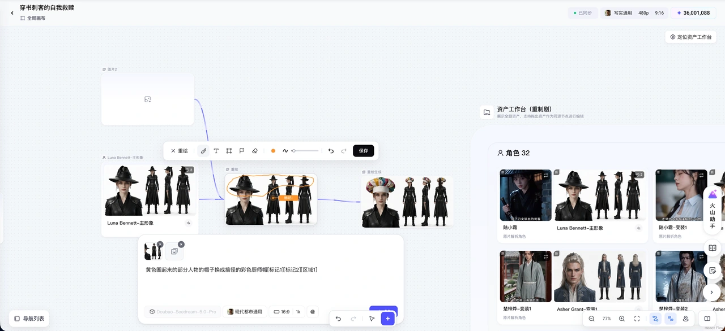Click the empty 图片2 image node

click(148, 99)
